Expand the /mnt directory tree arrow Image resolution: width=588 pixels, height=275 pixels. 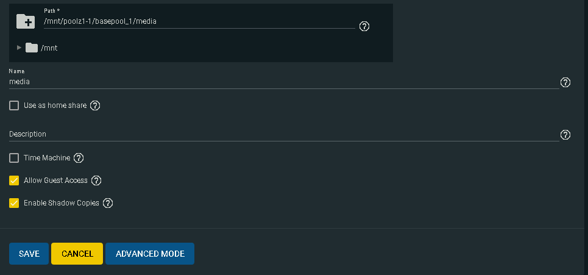click(x=19, y=48)
